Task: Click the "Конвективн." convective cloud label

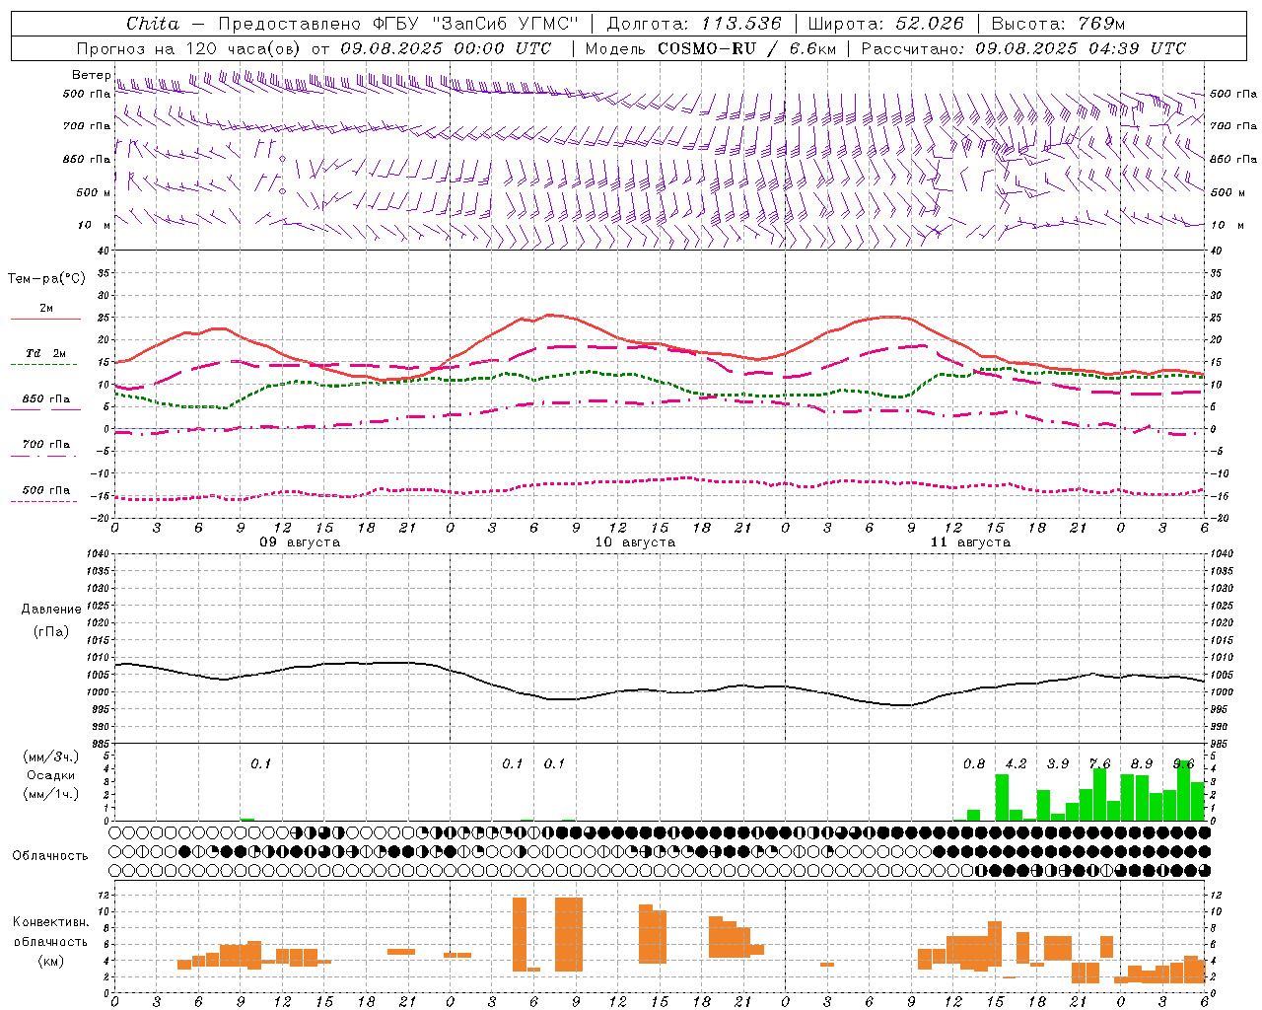Action: [x=50, y=922]
